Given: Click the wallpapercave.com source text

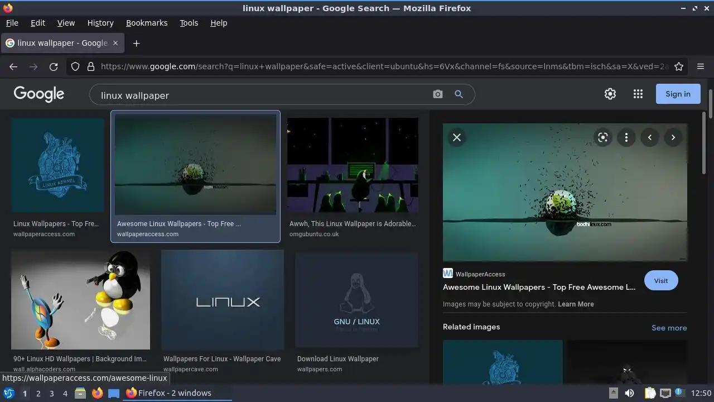Looking at the screenshot, I should [191, 369].
